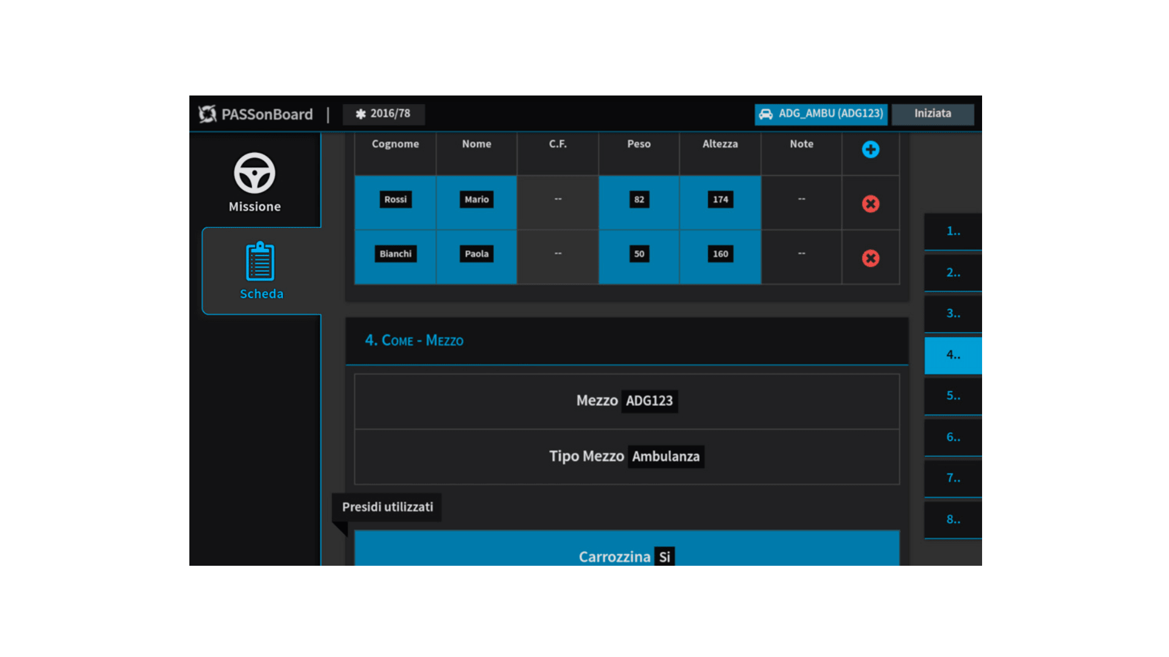The image size is (1169, 657).
Task: Delete the Bianchi Paola row
Action: click(870, 258)
